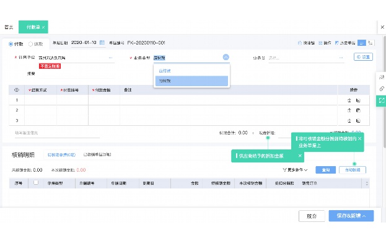Toggle the eye icon in table header
The image size is (386, 243).
click(x=17, y=90)
